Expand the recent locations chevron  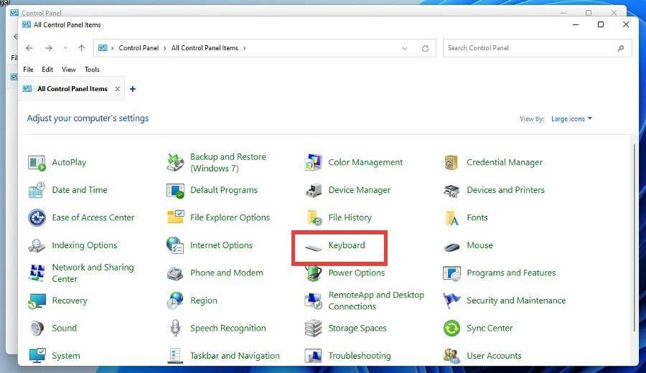[x=65, y=48]
